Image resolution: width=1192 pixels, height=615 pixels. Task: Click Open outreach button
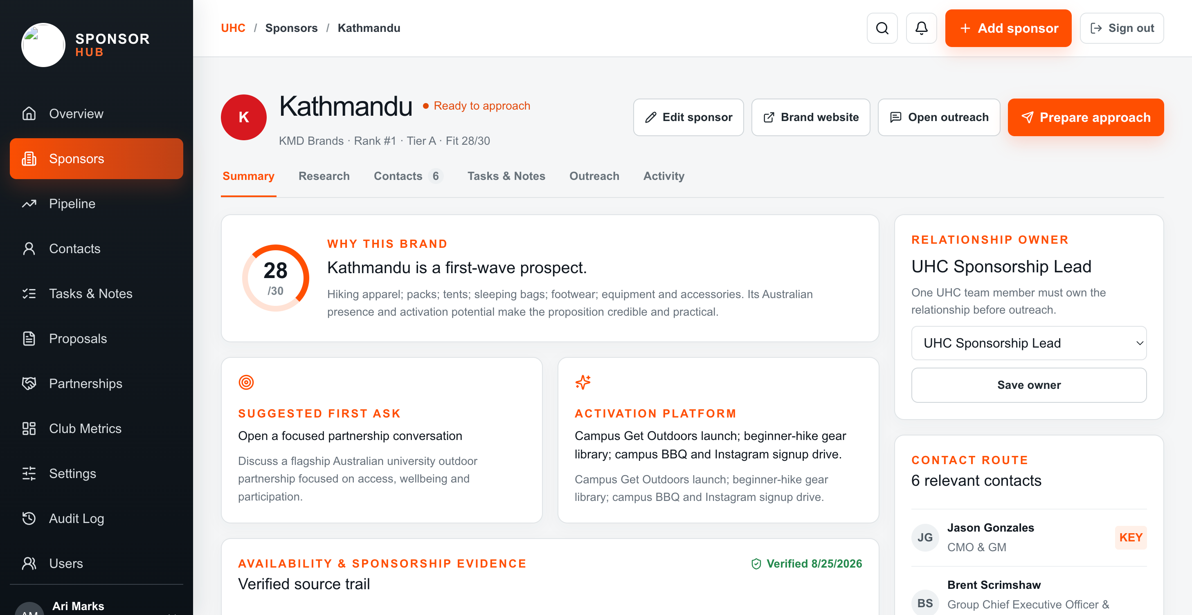938,117
